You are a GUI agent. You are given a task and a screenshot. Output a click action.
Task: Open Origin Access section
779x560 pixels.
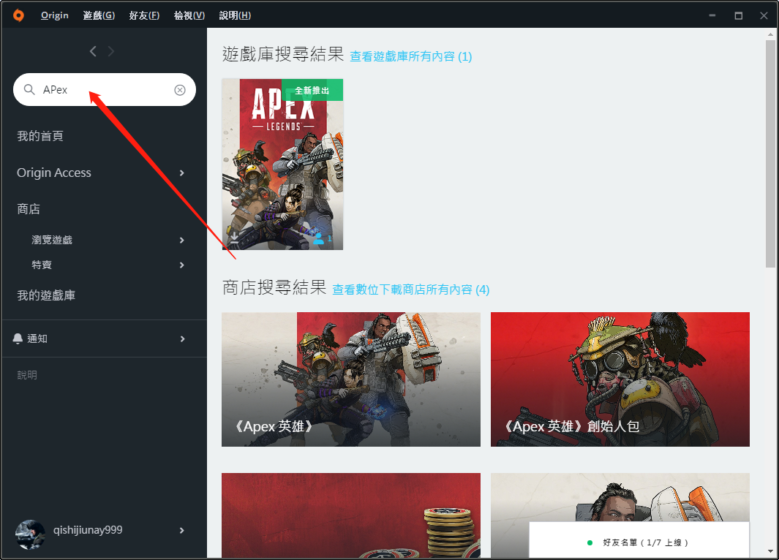pos(54,173)
